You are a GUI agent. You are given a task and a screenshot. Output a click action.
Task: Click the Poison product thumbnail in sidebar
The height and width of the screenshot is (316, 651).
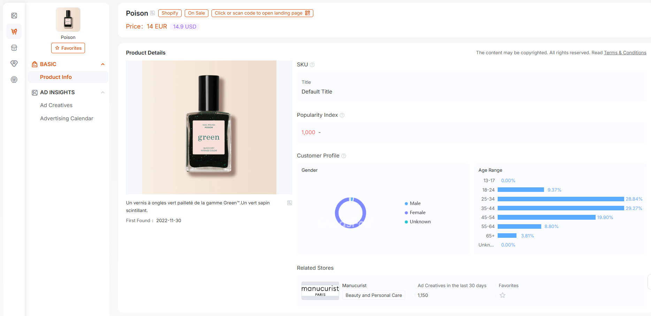(x=68, y=20)
